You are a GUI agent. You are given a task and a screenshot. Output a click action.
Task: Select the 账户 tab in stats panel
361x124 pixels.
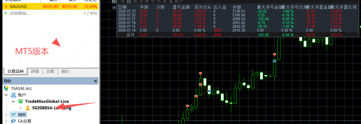(x=179, y=2)
